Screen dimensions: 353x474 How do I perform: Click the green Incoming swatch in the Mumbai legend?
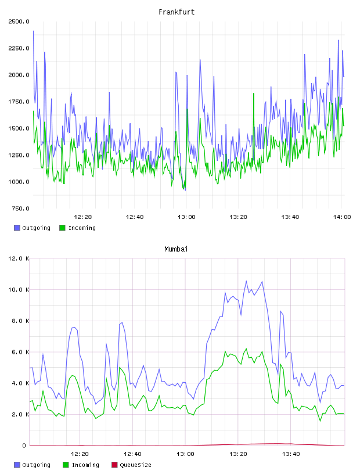(66, 465)
